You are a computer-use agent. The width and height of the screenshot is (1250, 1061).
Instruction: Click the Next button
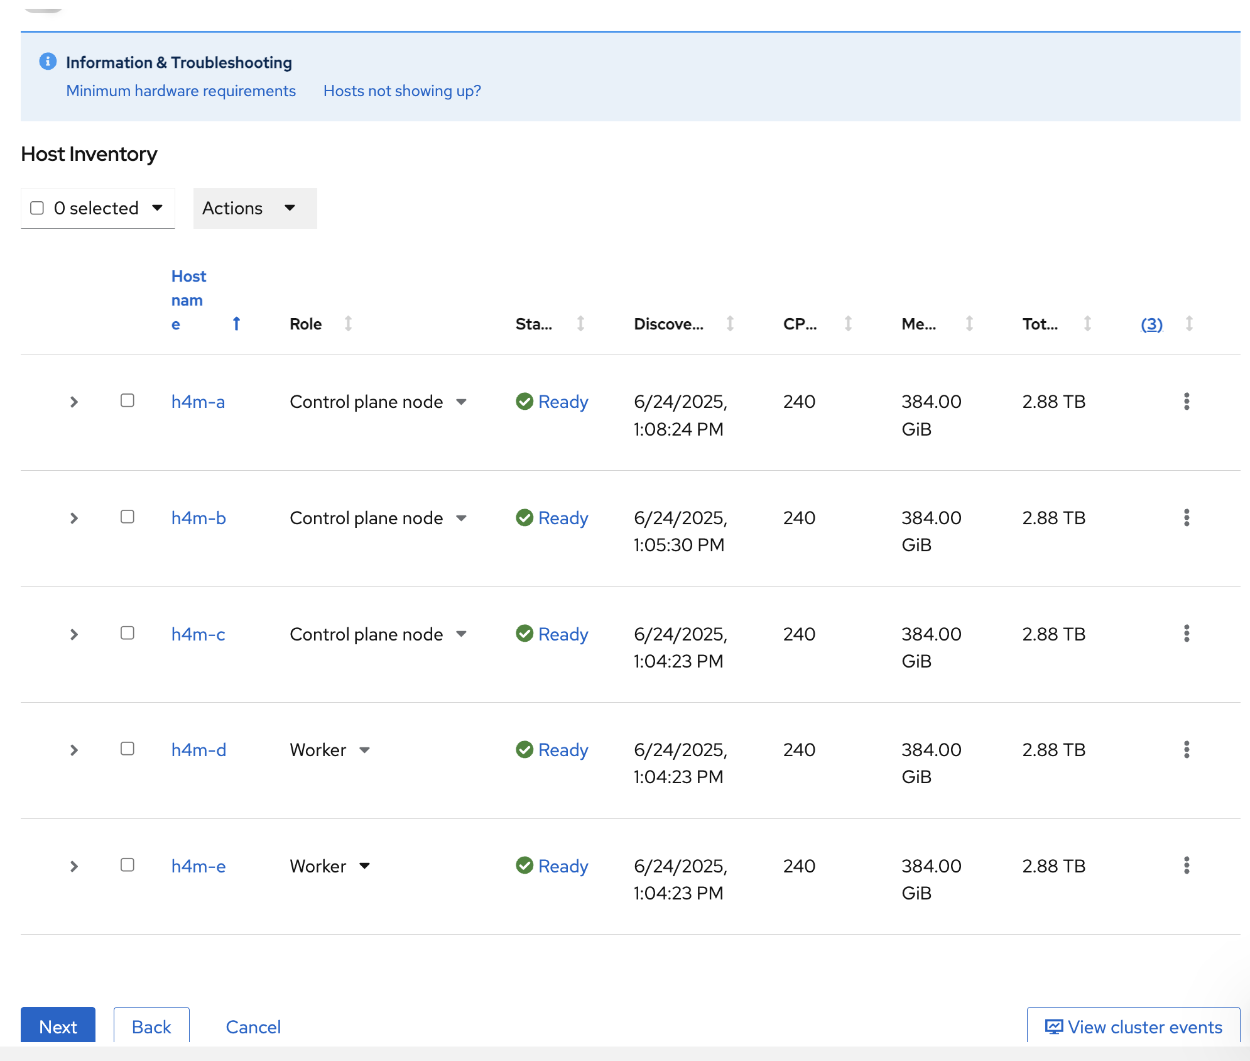coord(58,1026)
